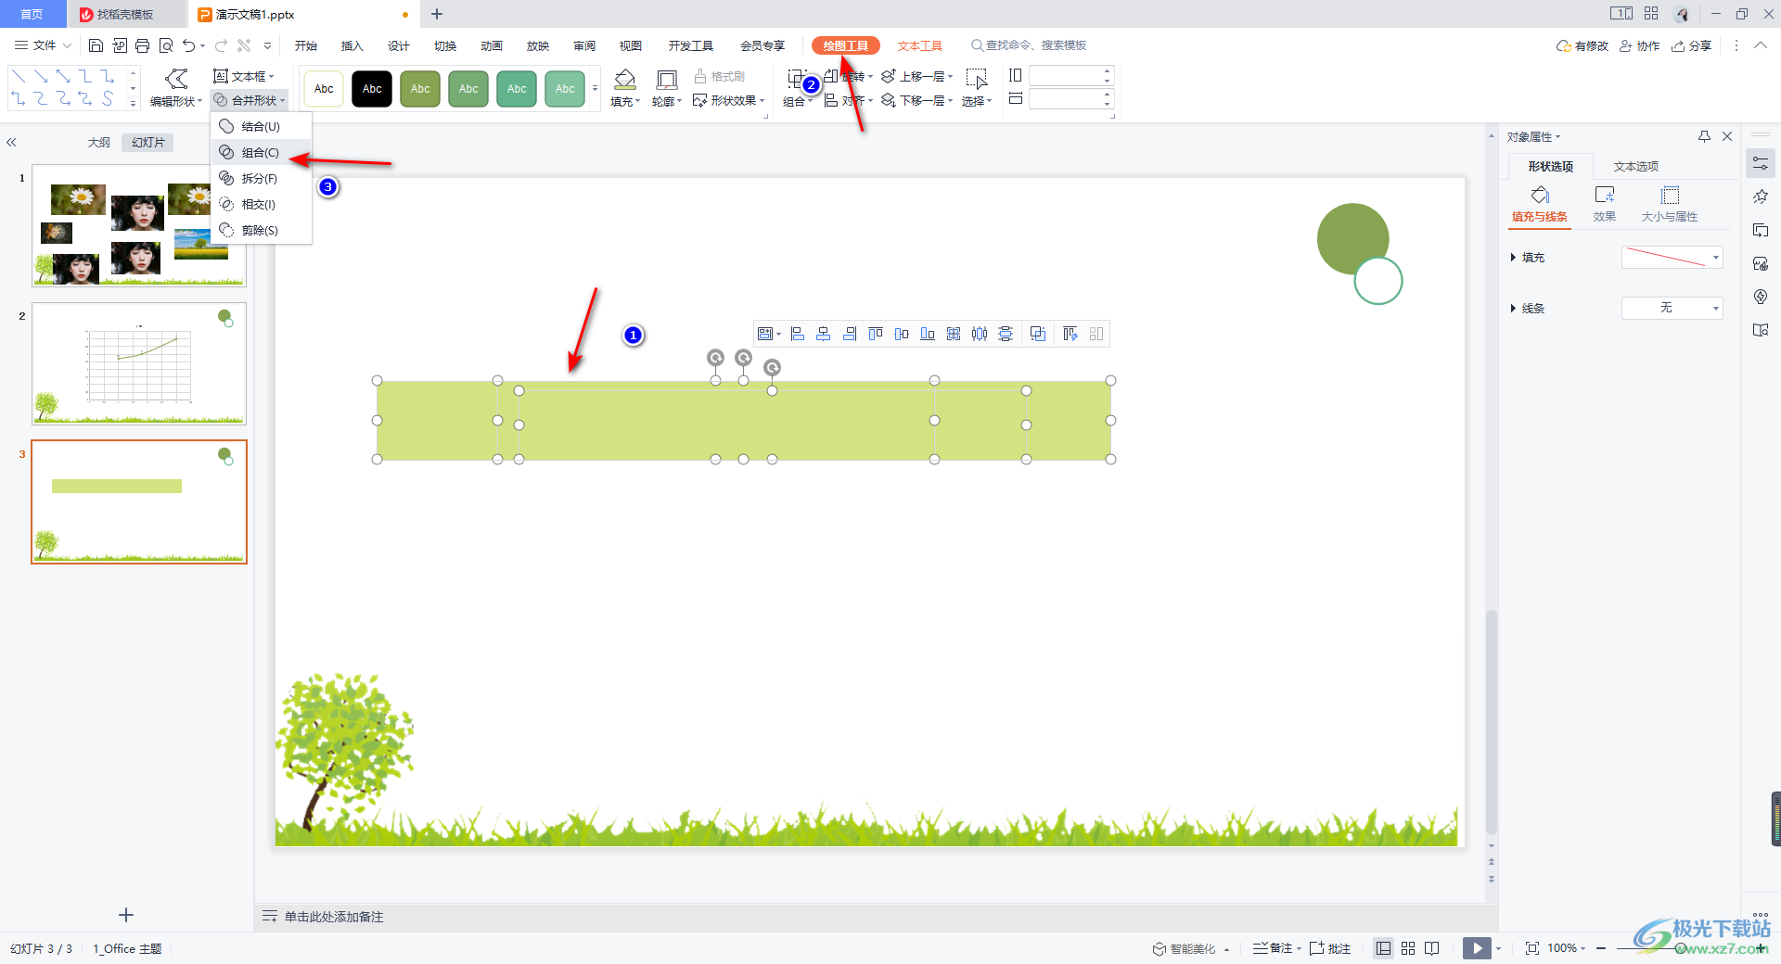Expand the shape styles gallery
1781x964 pixels.
(x=595, y=89)
